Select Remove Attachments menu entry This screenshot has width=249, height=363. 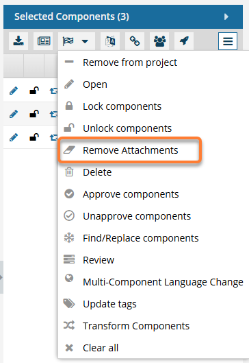click(x=130, y=150)
